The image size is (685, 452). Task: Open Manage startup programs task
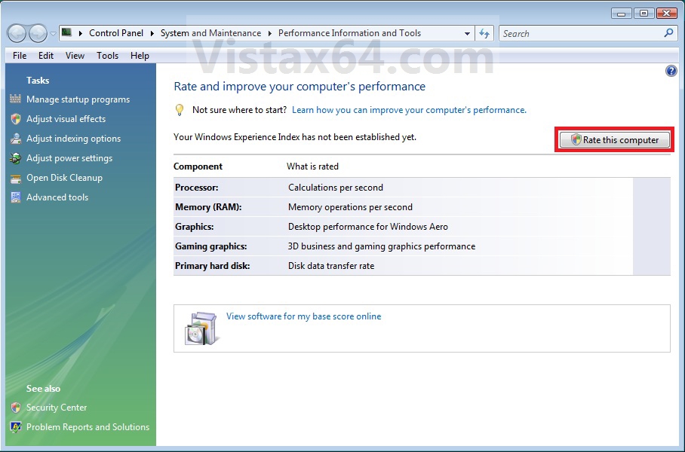tap(78, 99)
